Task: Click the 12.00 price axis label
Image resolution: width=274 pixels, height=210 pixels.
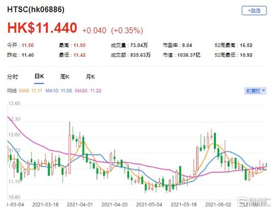Action: (x=14, y=135)
